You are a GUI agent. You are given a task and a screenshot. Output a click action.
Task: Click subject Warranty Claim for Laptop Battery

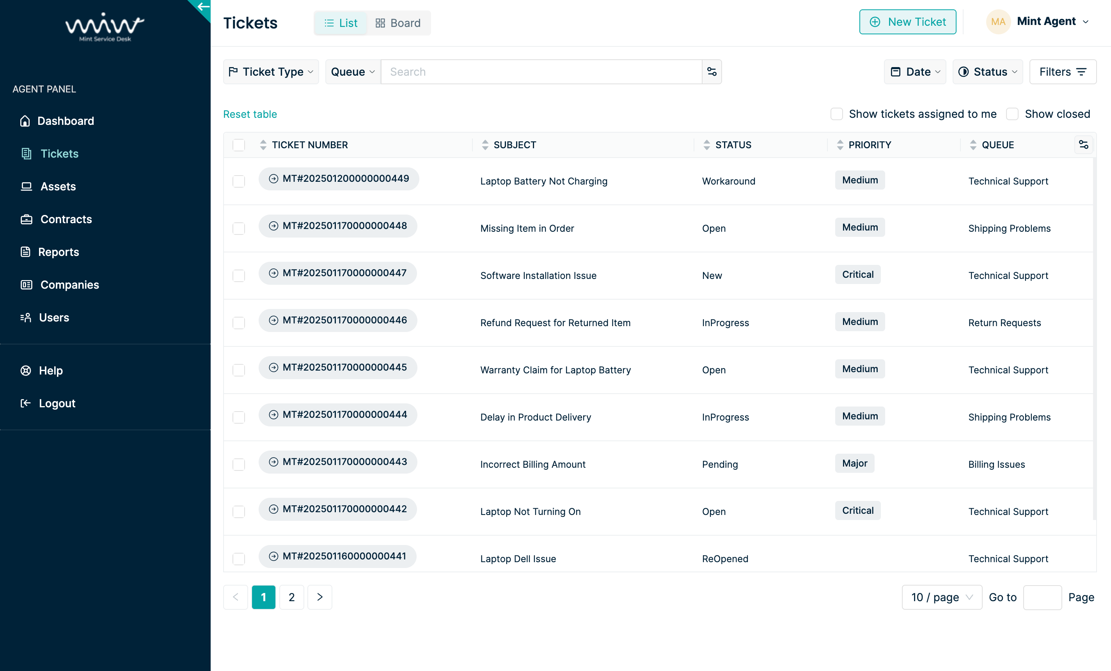(555, 370)
